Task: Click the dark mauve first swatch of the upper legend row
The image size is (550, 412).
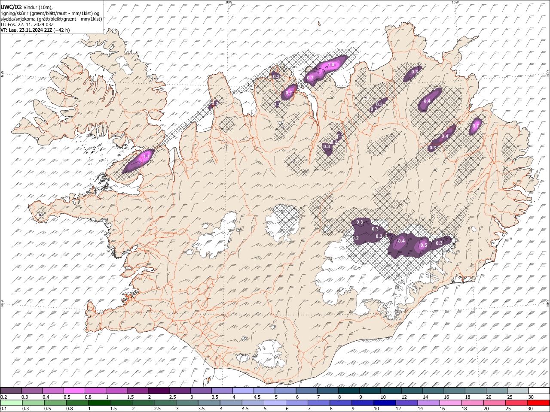Action: tap(11, 391)
